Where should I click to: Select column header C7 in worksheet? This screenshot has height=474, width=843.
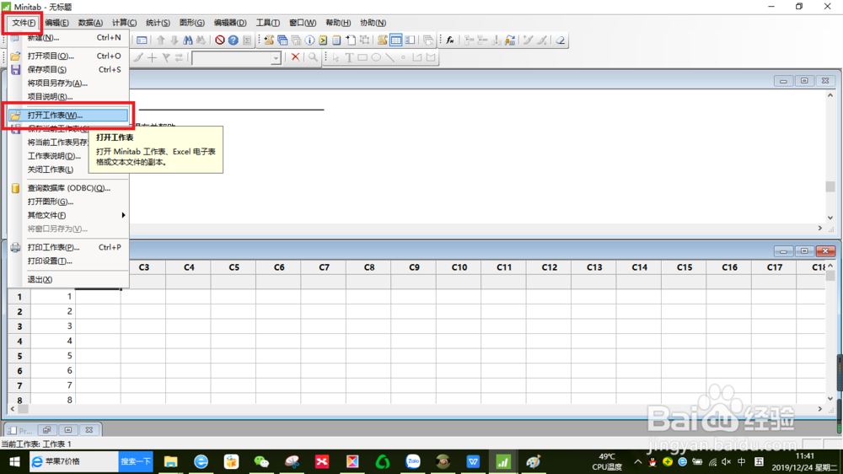pos(324,267)
